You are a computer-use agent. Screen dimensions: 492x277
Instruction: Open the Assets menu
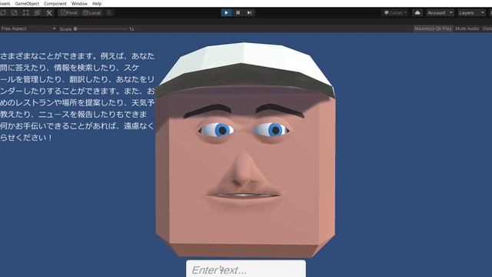[x=5, y=4]
